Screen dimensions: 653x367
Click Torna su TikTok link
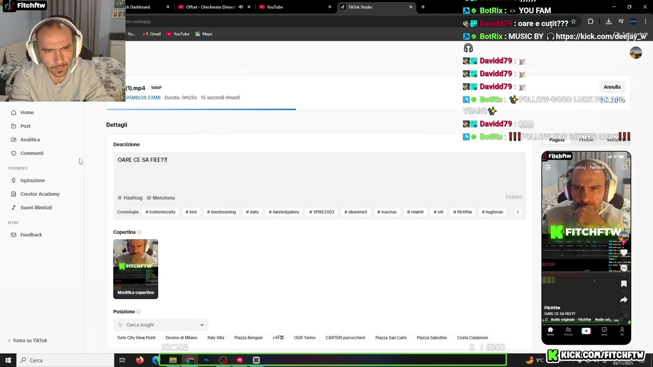[28, 340]
